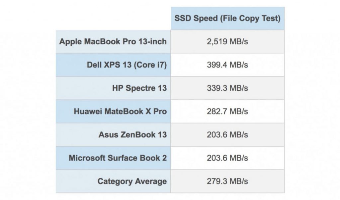Click the blank area left of the SSD Speed header
340x200 pixels.
point(113,18)
